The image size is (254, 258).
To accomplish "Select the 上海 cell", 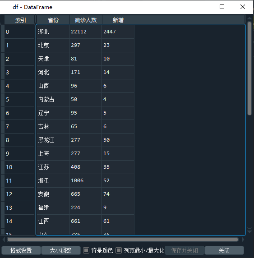I will coord(53,153).
